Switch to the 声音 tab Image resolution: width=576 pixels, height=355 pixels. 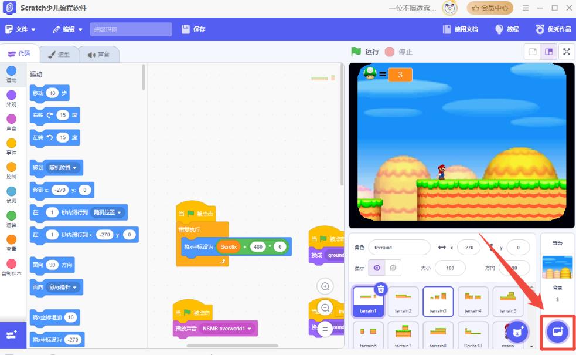pyautogui.click(x=98, y=55)
